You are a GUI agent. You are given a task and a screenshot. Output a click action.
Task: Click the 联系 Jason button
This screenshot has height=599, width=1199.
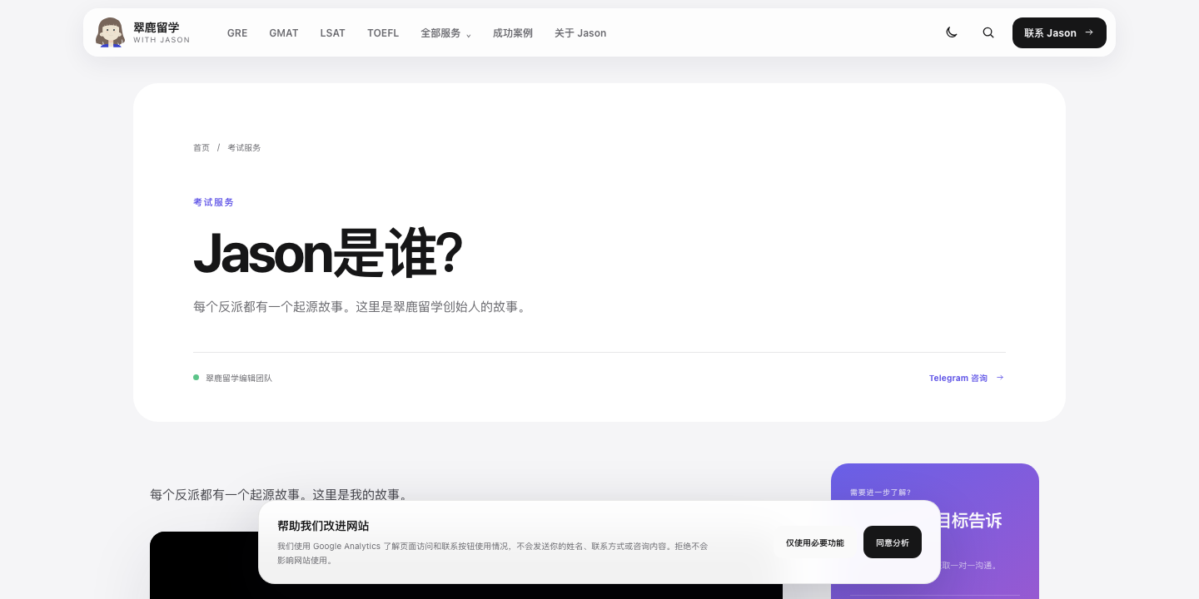click(x=1059, y=32)
